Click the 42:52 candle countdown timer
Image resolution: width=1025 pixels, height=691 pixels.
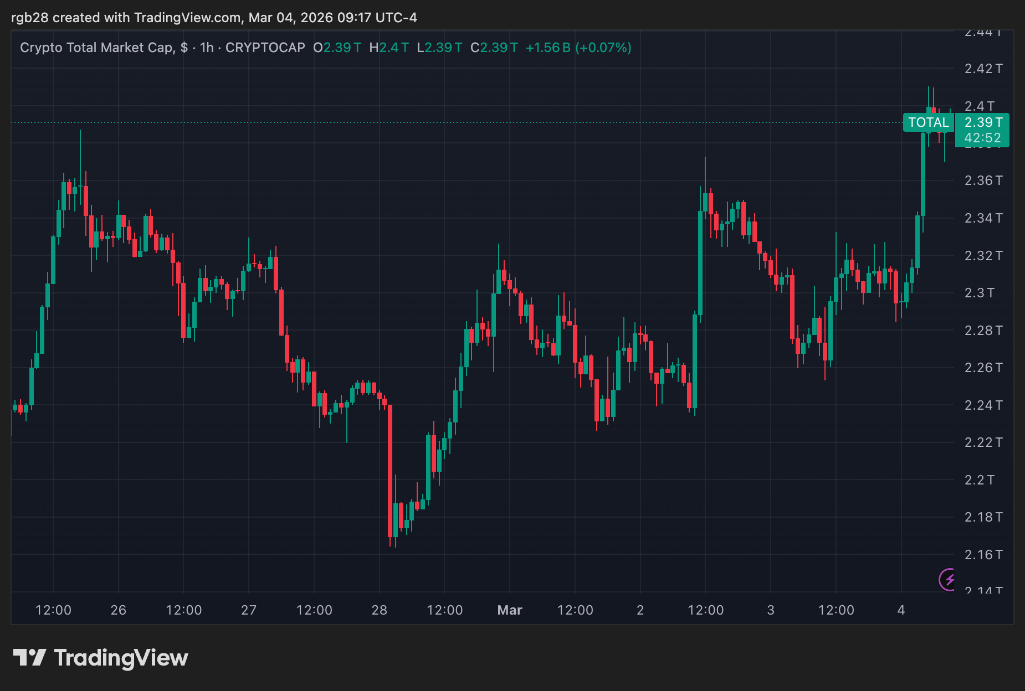click(982, 138)
